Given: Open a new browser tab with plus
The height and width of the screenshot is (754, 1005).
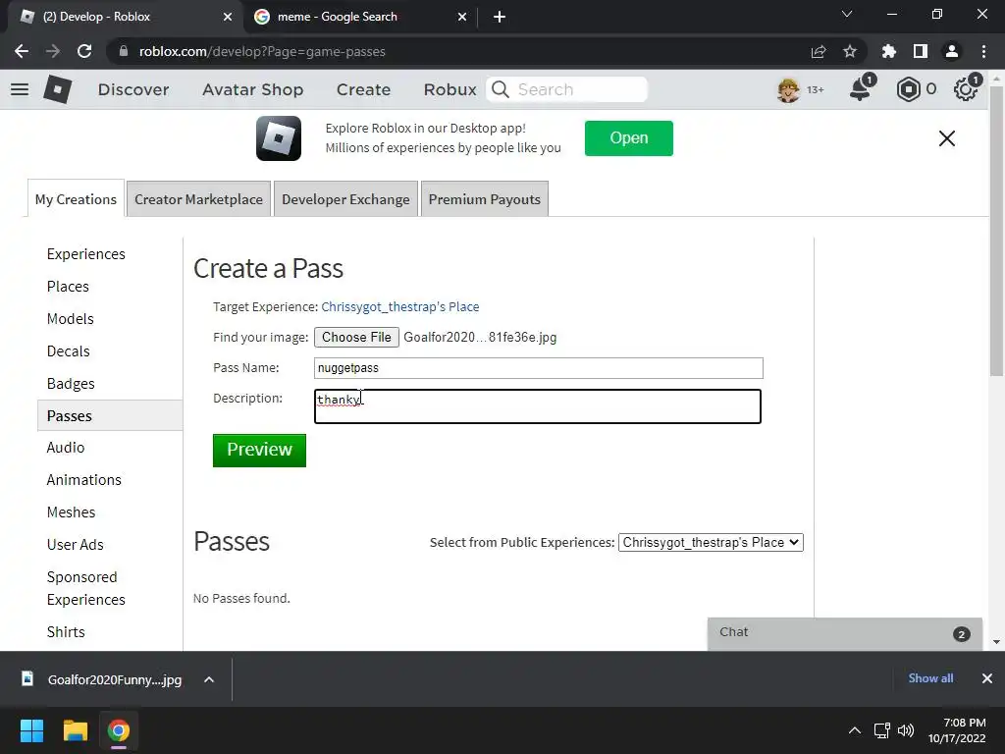Looking at the screenshot, I should click(500, 17).
